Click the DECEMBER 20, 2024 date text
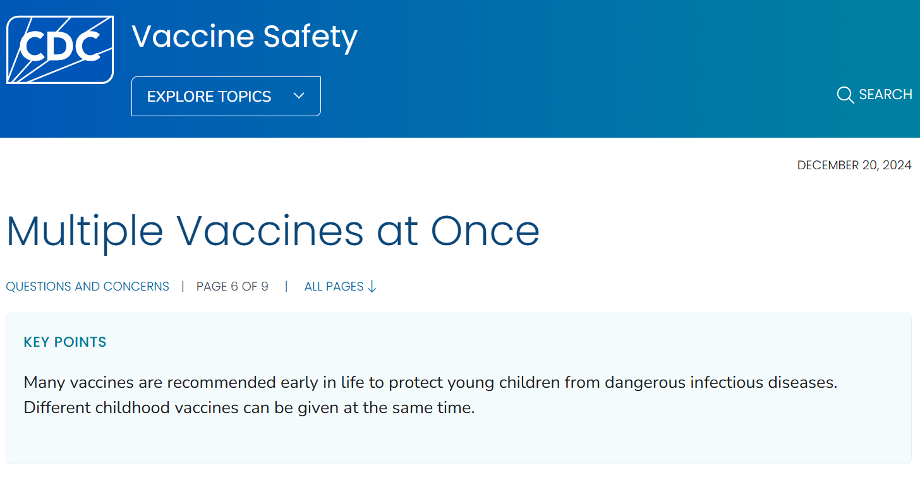The width and height of the screenshot is (920, 487). 854,165
